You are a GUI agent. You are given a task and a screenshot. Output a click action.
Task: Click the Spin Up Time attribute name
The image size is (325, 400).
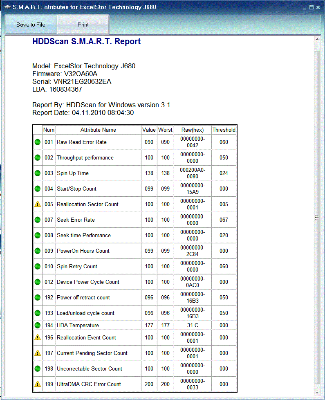[x=73, y=173]
